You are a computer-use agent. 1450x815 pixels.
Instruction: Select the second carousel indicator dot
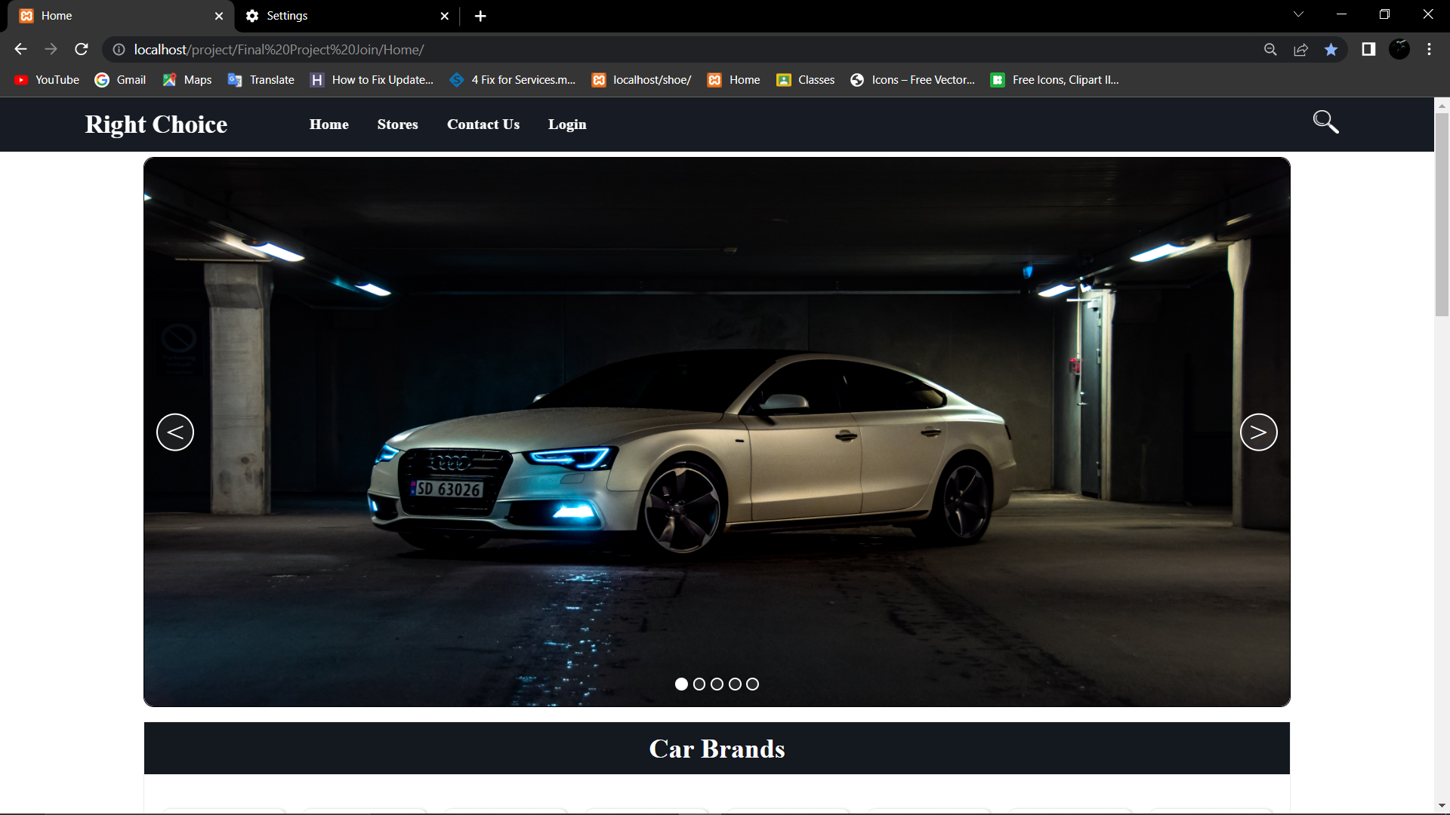coord(699,684)
